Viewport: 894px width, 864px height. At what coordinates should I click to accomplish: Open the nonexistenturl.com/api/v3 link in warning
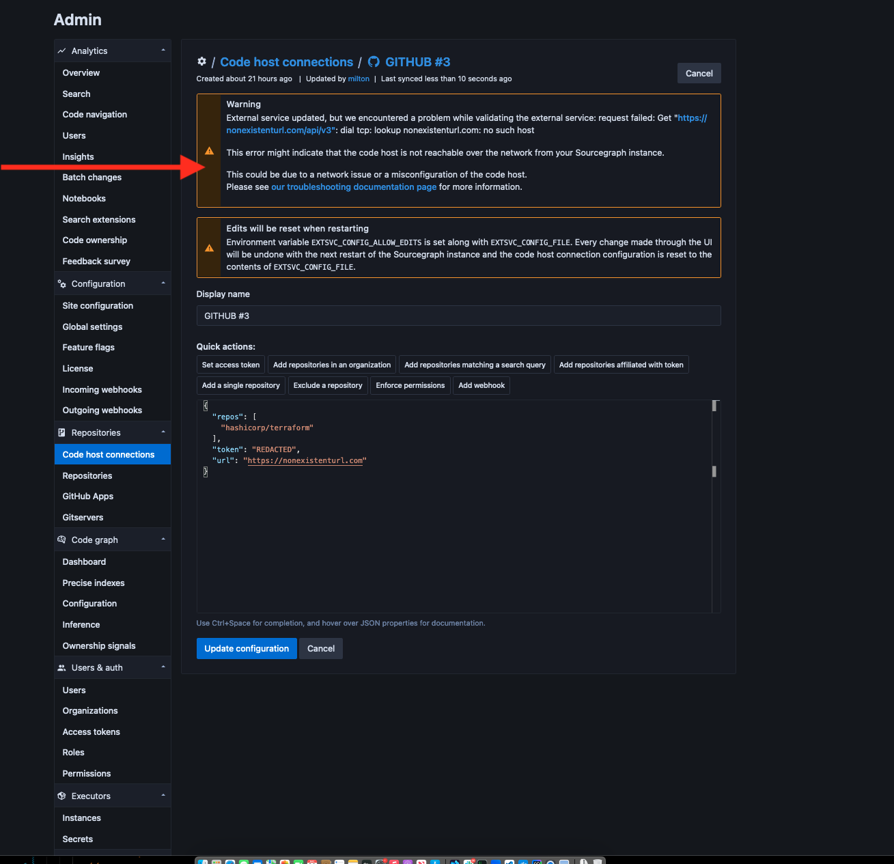click(x=467, y=124)
